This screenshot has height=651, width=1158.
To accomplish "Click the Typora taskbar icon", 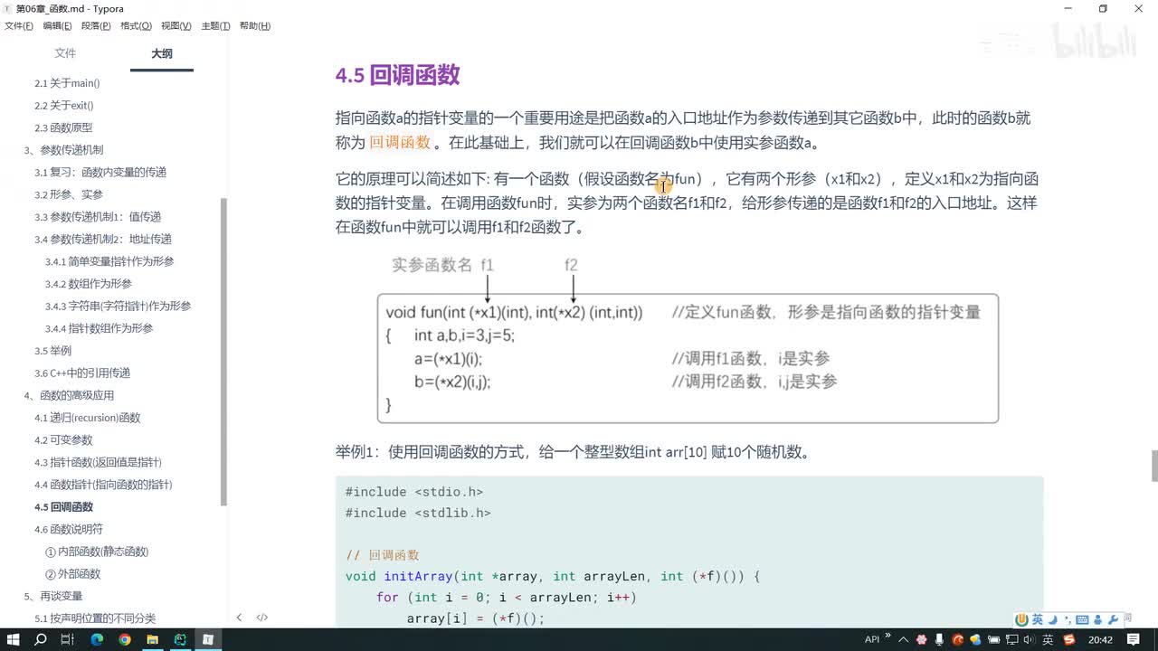I will coord(208,639).
